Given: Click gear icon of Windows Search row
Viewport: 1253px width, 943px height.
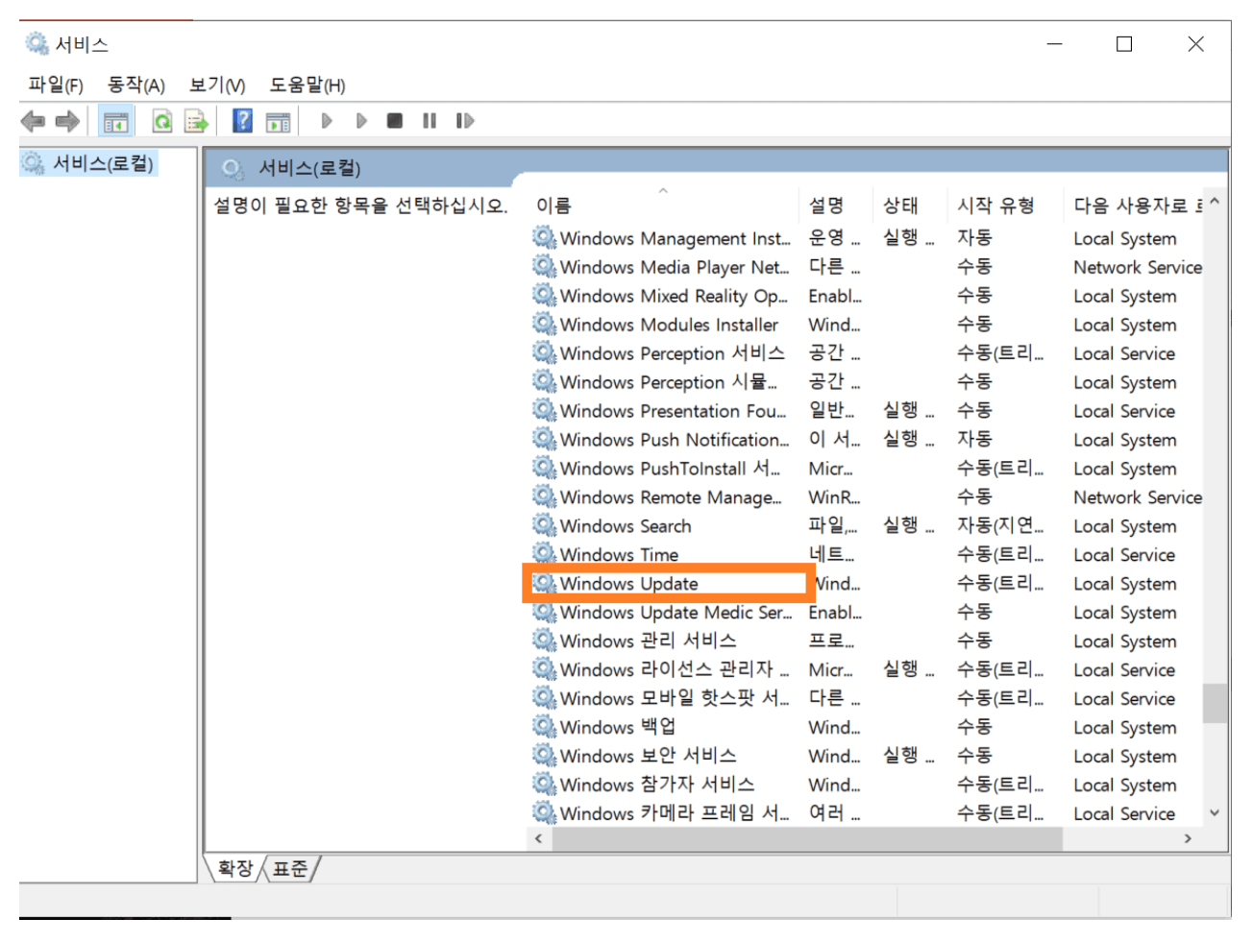Looking at the screenshot, I should 545,525.
